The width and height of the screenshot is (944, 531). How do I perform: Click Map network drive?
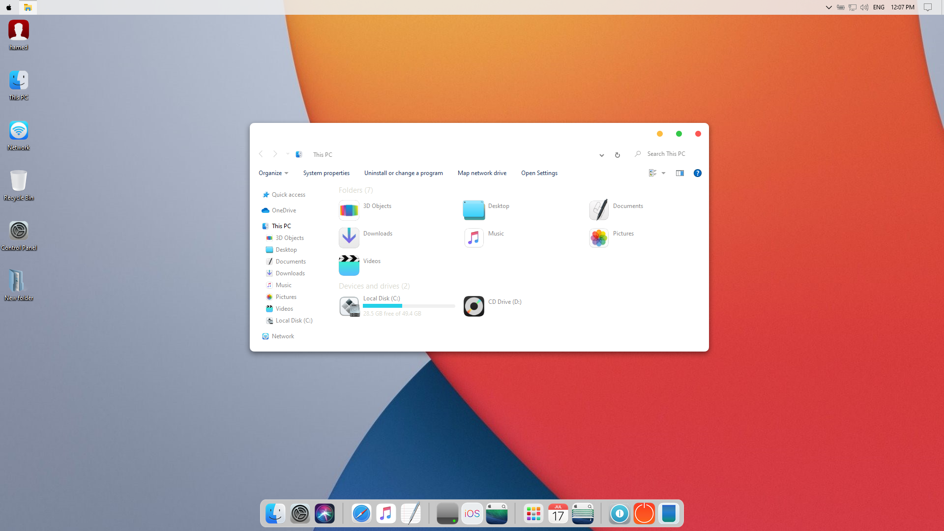tap(482, 173)
